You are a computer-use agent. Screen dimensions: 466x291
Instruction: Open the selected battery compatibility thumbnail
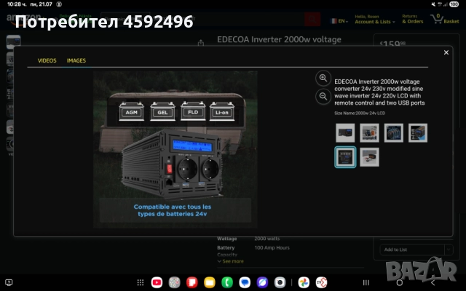(345, 157)
